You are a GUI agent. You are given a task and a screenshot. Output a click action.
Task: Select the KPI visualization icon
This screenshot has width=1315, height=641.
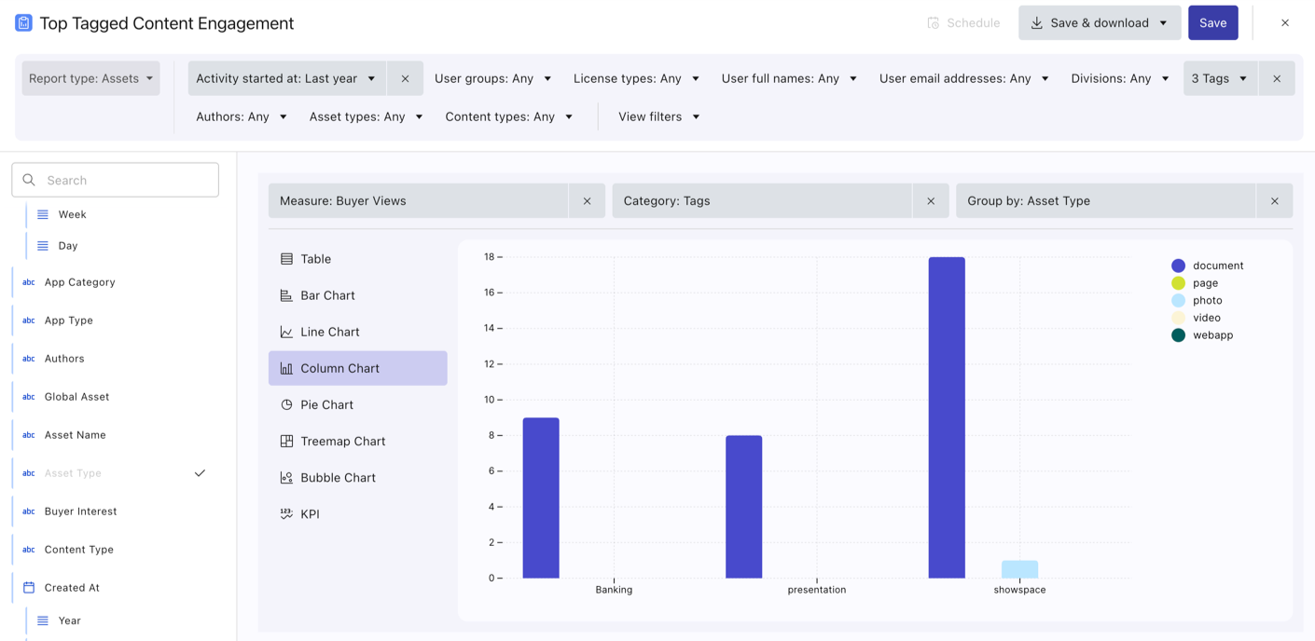click(286, 513)
